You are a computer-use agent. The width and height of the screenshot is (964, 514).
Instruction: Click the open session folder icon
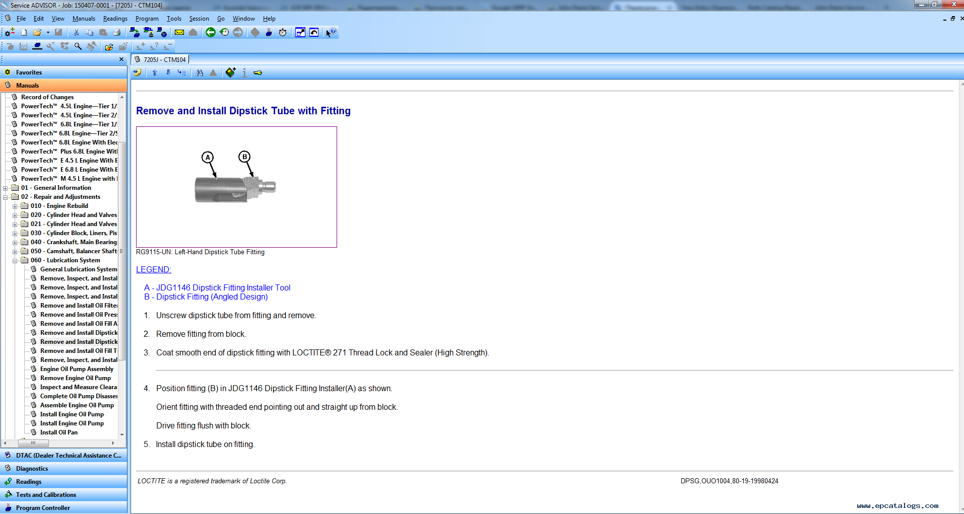[x=109, y=47]
